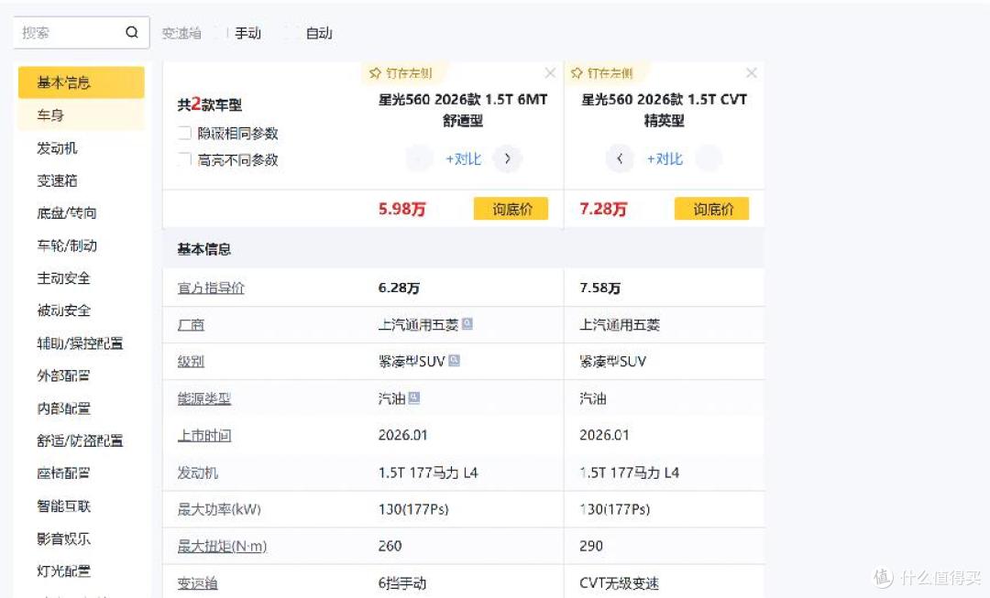Image resolution: width=990 pixels, height=598 pixels.
Task: Open 官方指导价 parameter explanation
Action: tap(211, 288)
